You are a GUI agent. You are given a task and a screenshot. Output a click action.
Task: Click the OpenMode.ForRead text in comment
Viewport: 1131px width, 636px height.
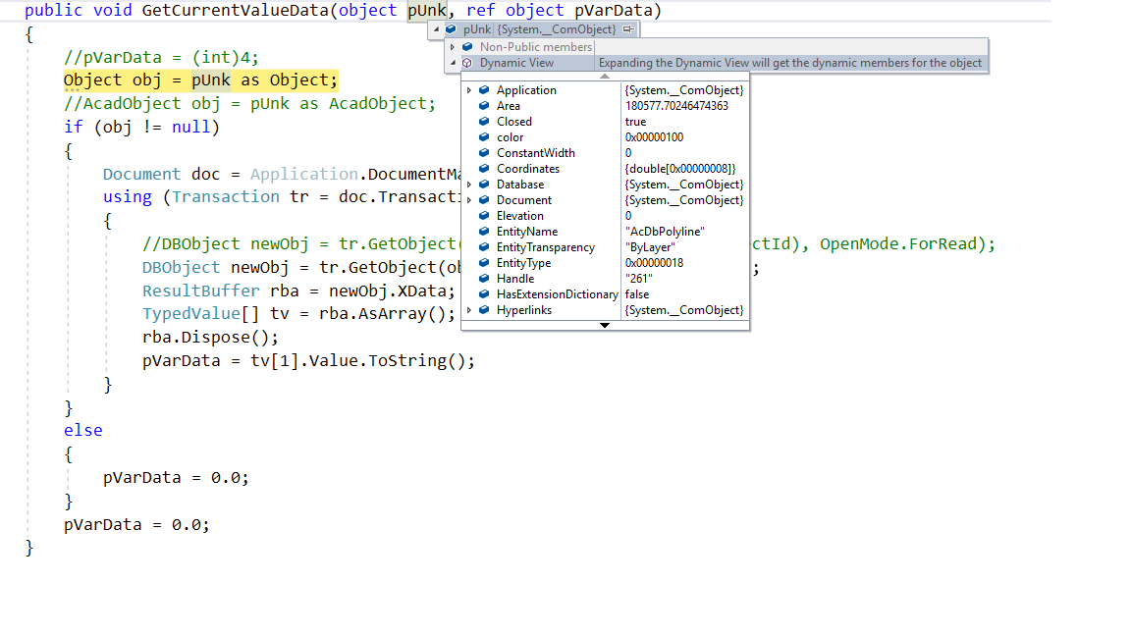tap(898, 243)
